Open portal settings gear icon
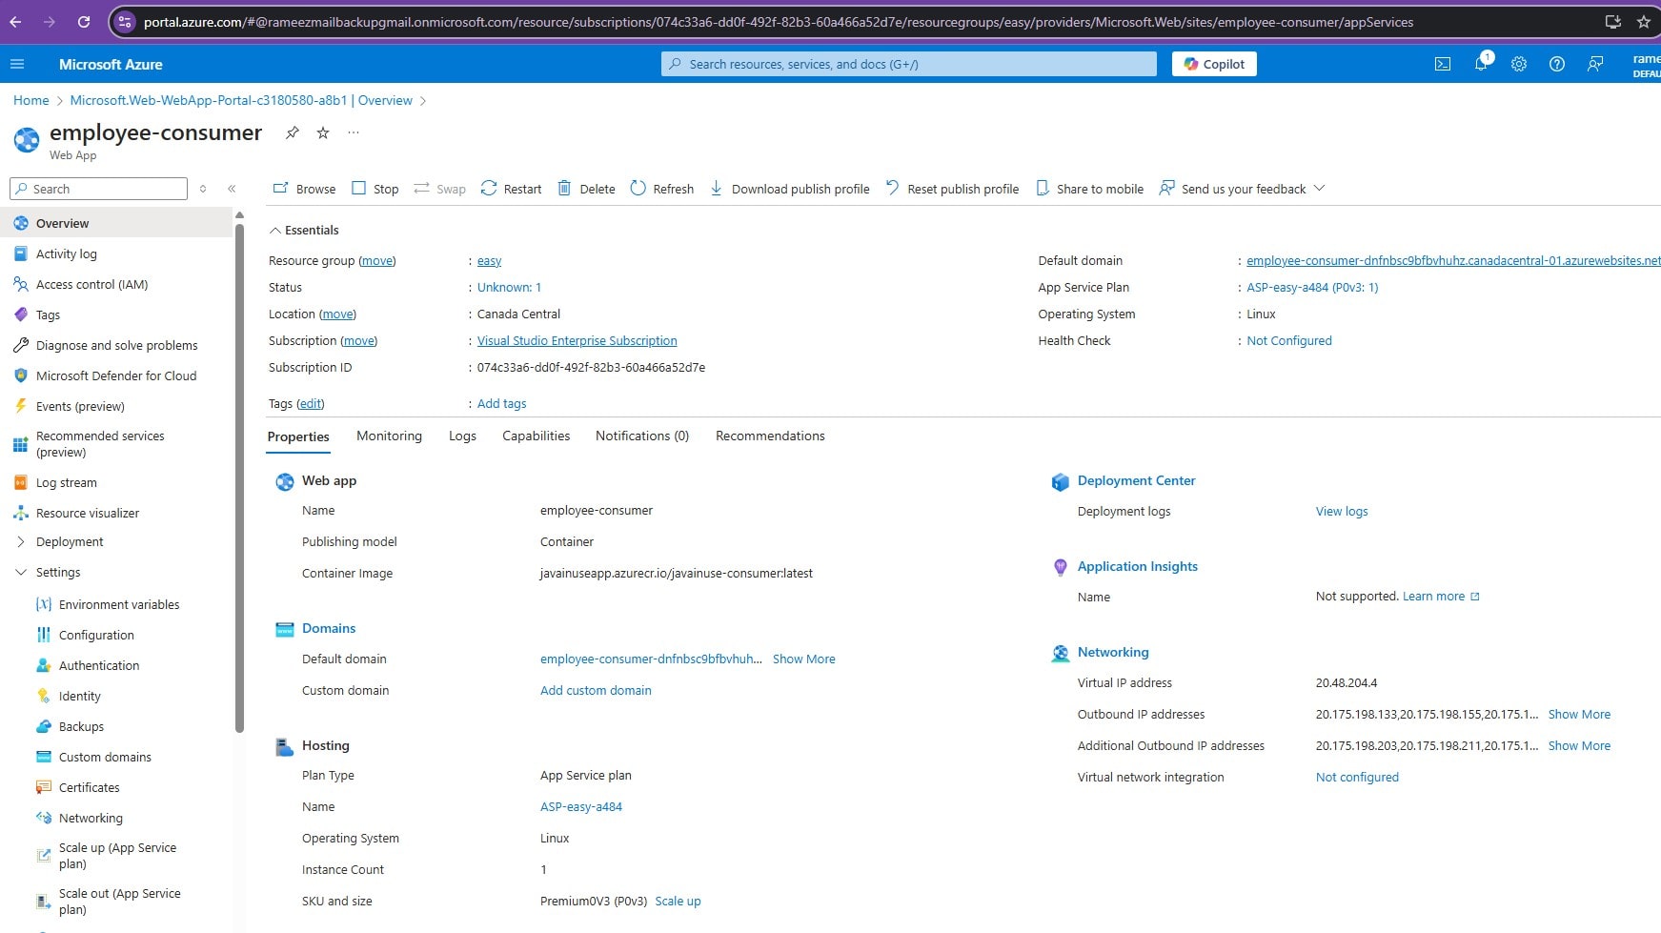 [1519, 64]
